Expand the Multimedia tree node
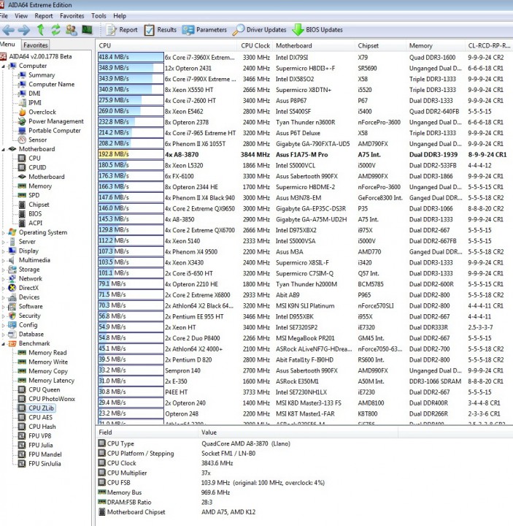This screenshot has height=526, width=513. tap(4, 260)
